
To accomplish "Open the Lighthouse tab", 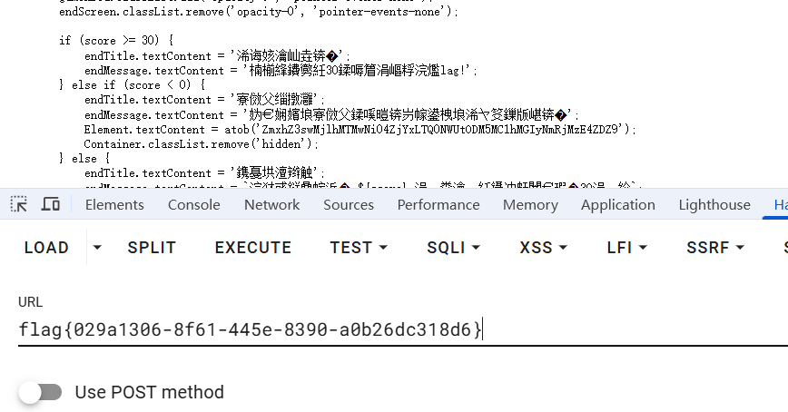I will pyautogui.click(x=714, y=205).
